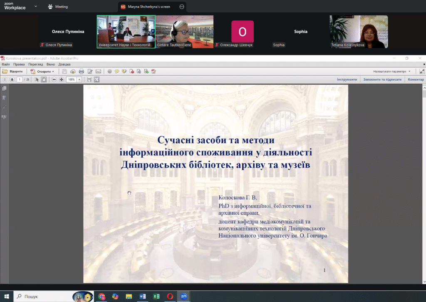
Task: Select the Hand pan tool
Action: [x=44, y=79]
